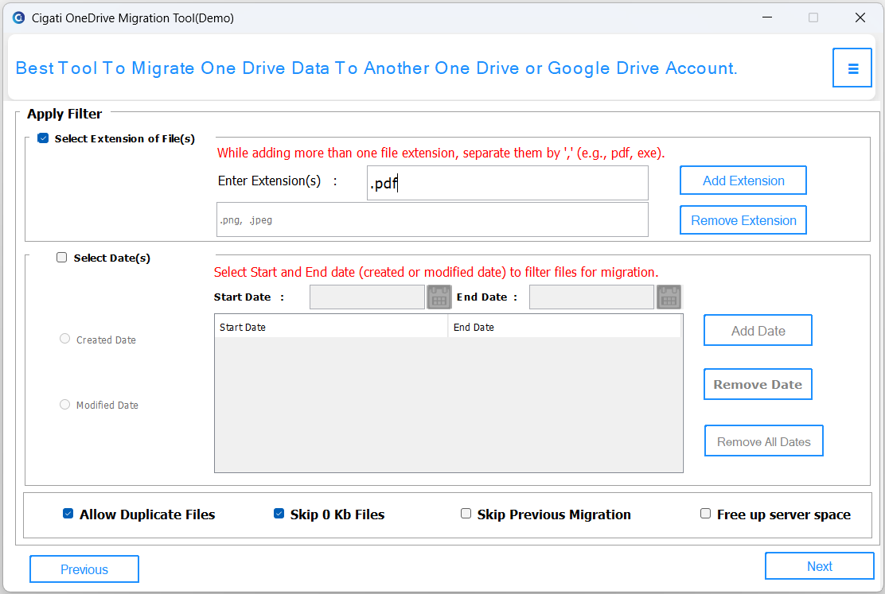Click the Enter Extension(s) text field

(x=508, y=183)
